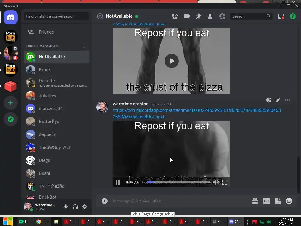Open pinned messages
This screenshot has height=226, width=301.
click(199, 16)
